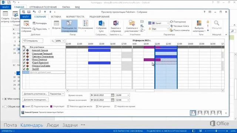The height and width of the screenshot is (133, 237).
Task: Switch to РЕЦЕНЗИРОВАНИЕ tab
Action: [100, 17]
